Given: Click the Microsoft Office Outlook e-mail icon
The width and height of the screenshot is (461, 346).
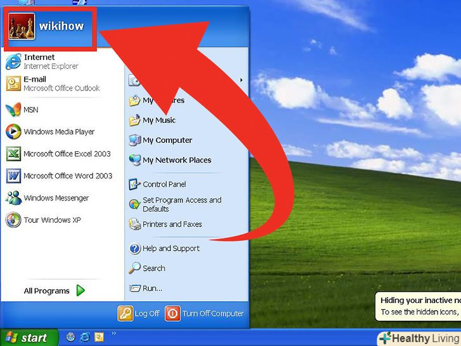Looking at the screenshot, I should (13, 83).
